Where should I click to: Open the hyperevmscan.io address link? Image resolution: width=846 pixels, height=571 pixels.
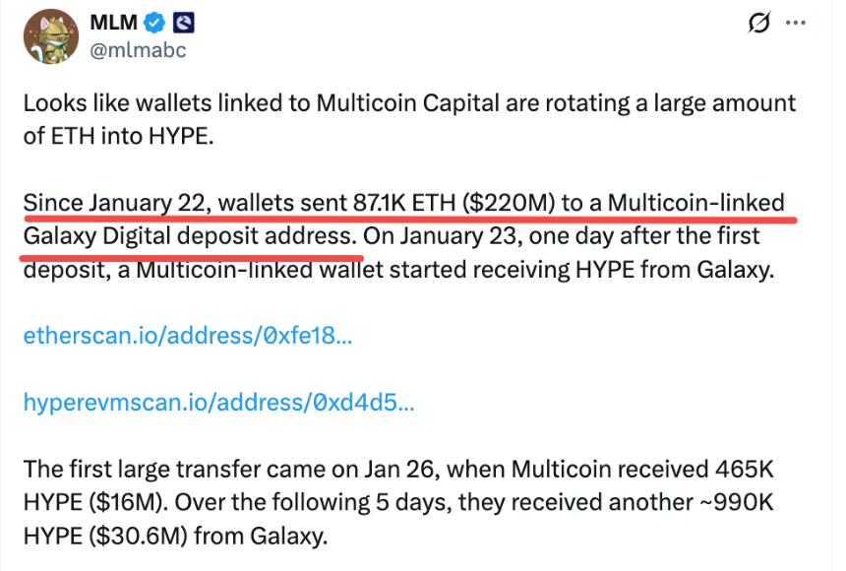point(218,402)
